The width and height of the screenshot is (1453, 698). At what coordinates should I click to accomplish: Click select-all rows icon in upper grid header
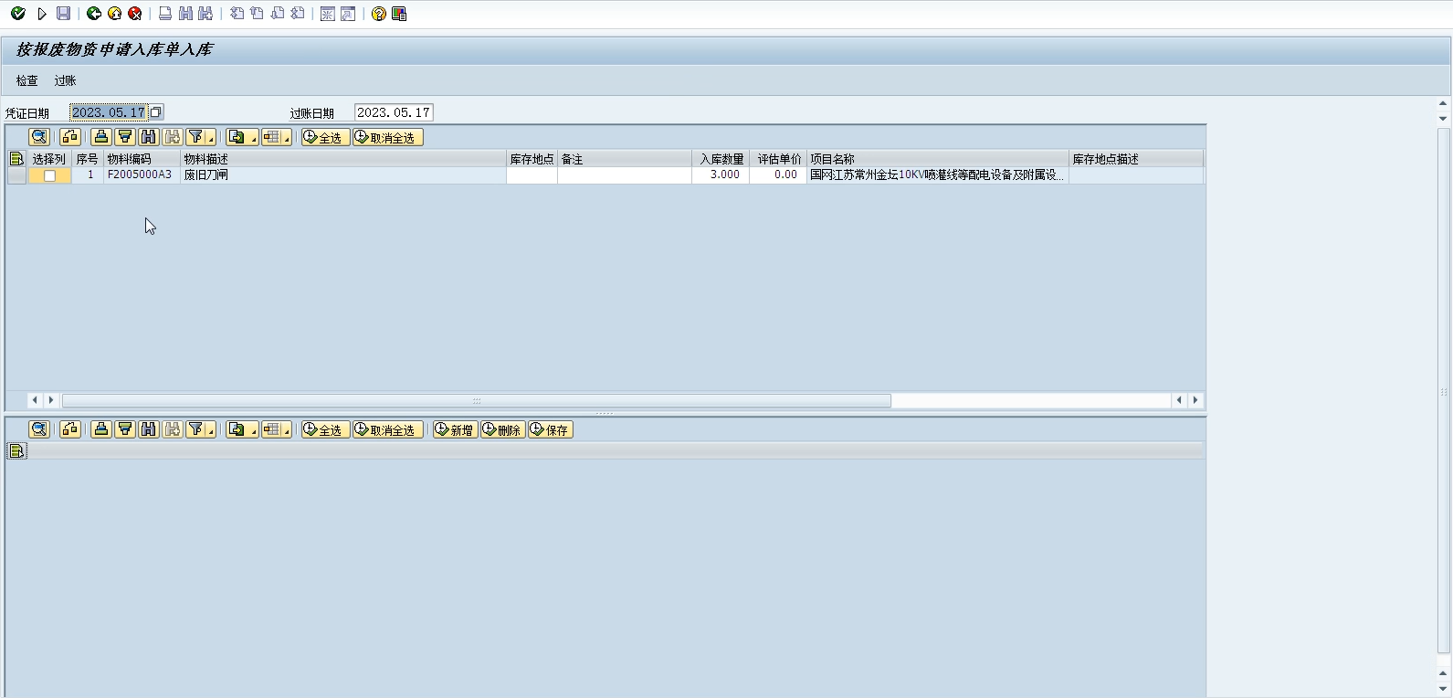[x=16, y=159]
